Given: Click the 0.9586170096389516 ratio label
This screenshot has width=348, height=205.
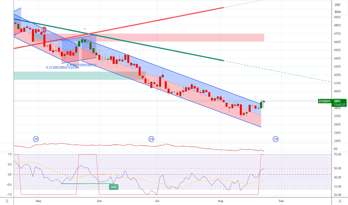Looking at the screenshot, I should [82, 65].
